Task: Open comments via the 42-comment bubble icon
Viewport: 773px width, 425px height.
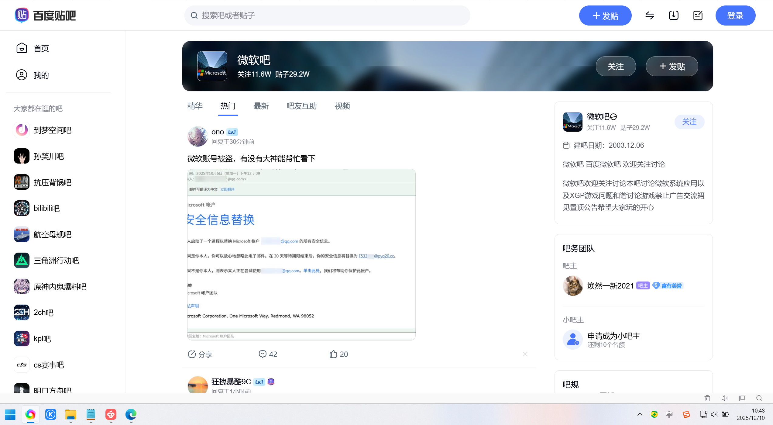Action: tap(263, 354)
